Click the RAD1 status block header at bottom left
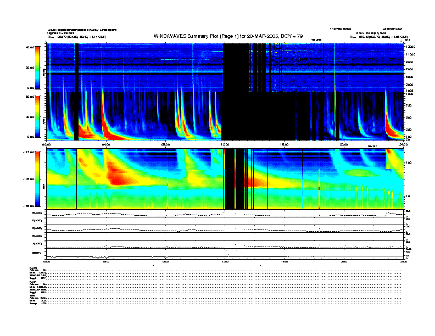This screenshot has width=435, height=336. click(x=33, y=282)
